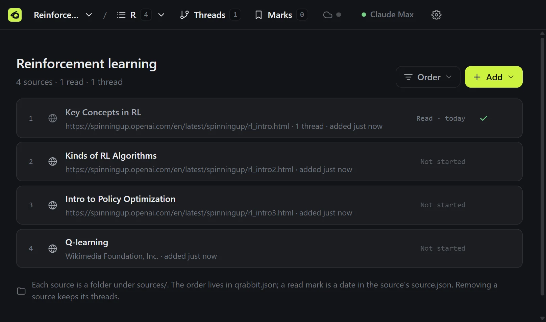The width and height of the screenshot is (546, 322).
Task: Toggle Not started status for Q-learning
Action: point(443,248)
